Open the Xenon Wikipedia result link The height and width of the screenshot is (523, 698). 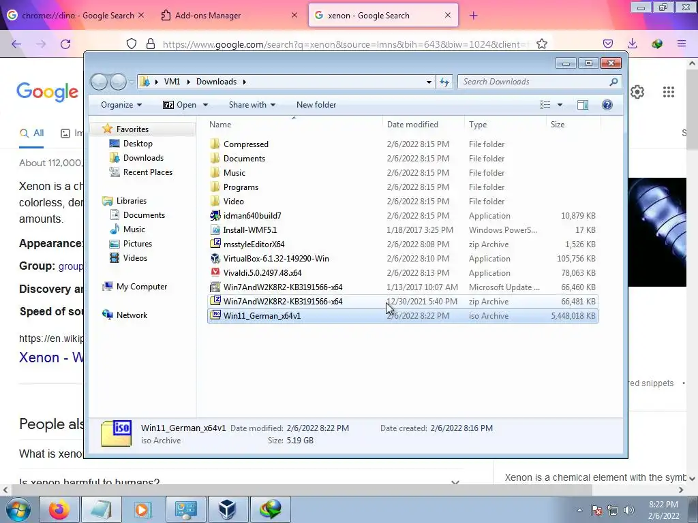pos(50,358)
